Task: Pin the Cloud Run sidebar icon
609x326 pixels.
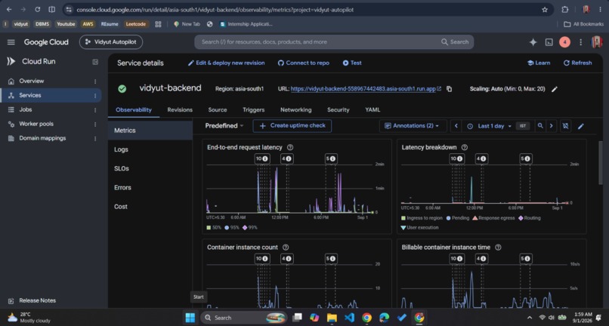Action: (95, 62)
